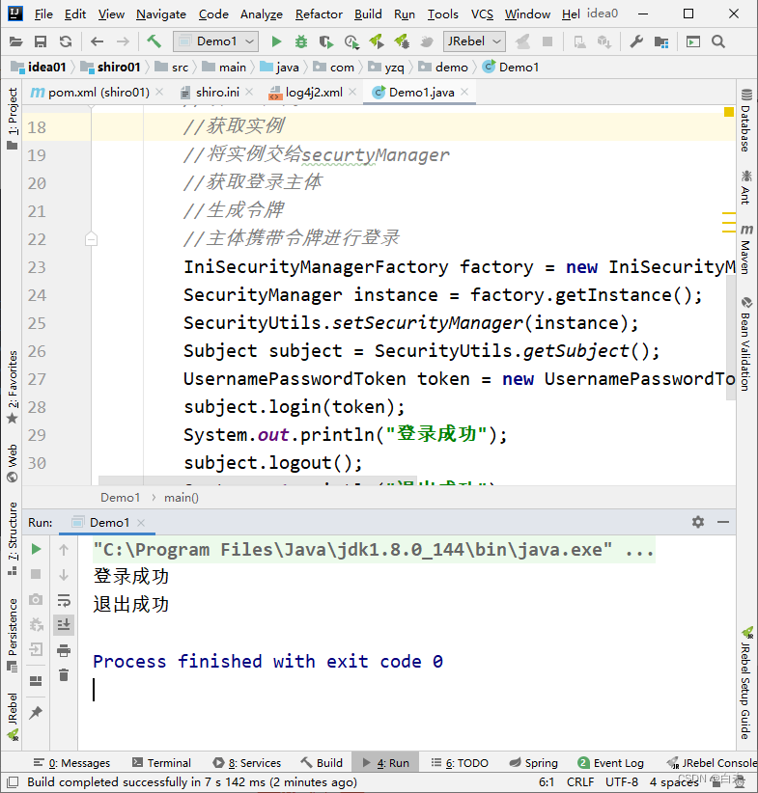758x793 pixels.
Task: Open the JRebel Console tool window
Action: pyautogui.click(x=712, y=763)
